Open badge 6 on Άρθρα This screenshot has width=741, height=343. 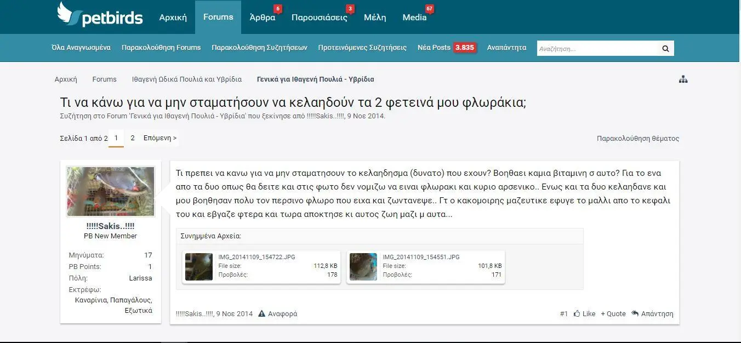[277, 9]
